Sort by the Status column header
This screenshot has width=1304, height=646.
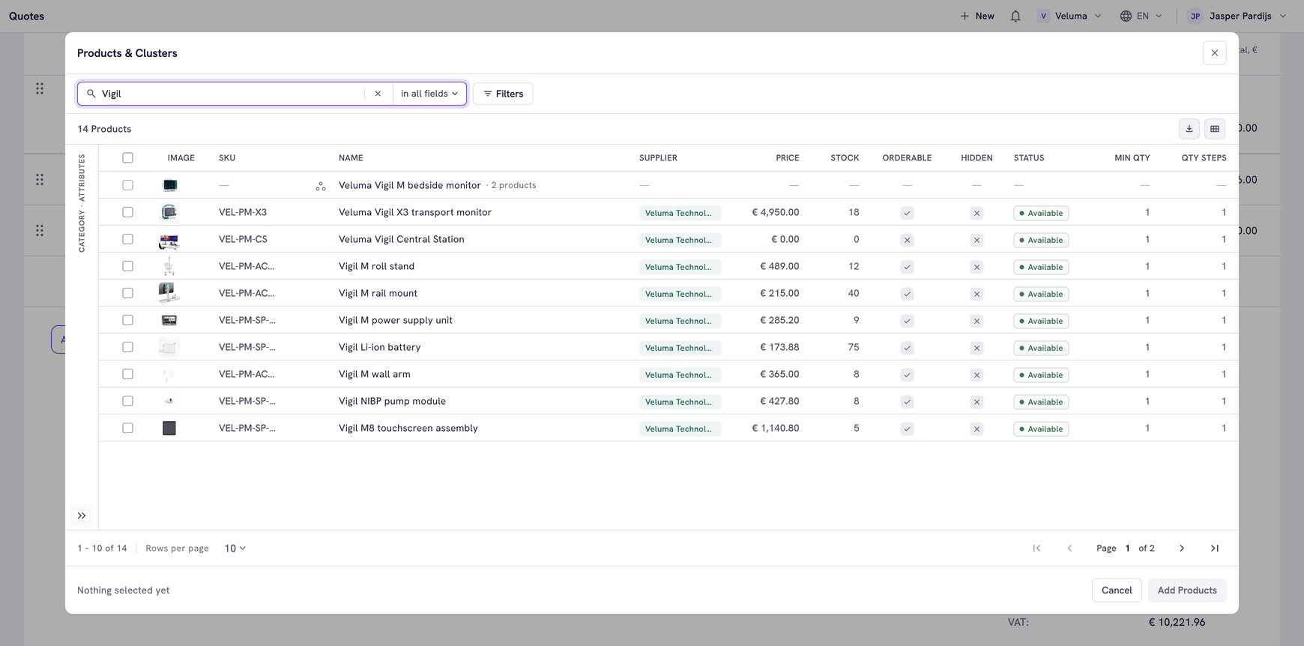click(1029, 158)
